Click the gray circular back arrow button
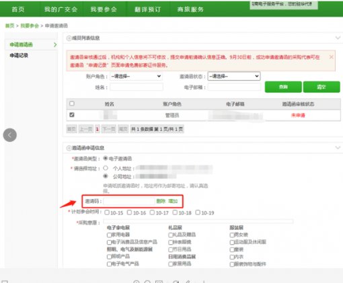The image size is (343, 283). pyautogui.click(x=10, y=135)
